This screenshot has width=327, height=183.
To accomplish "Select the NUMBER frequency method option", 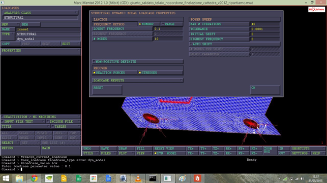I will point(149,24).
